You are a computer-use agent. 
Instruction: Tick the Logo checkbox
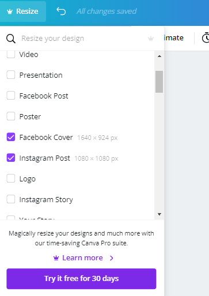coord(11,179)
